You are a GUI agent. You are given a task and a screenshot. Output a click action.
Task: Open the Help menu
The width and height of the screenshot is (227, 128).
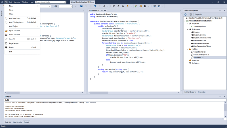[x=31, y=2]
